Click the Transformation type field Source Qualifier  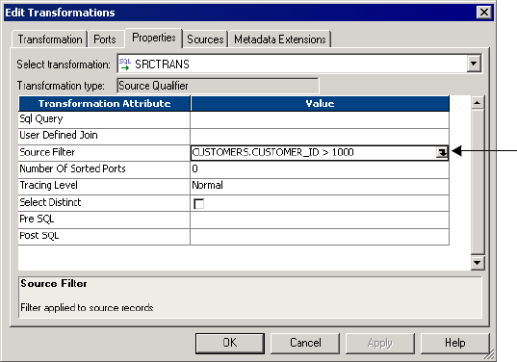218,86
